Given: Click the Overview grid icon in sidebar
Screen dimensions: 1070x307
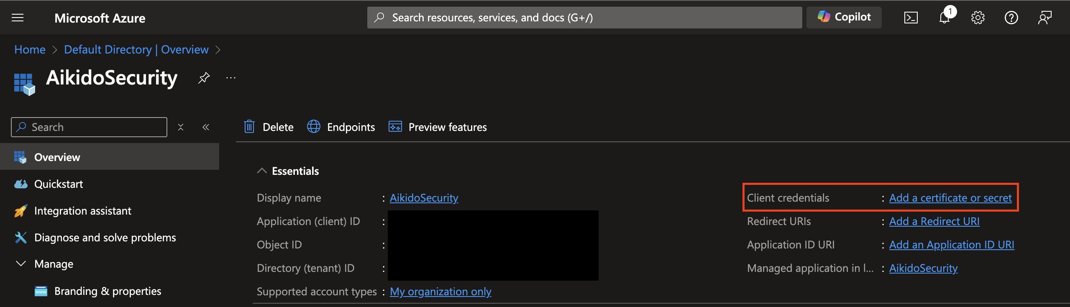Looking at the screenshot, I should pyautogui.click(x=20, y=157).
